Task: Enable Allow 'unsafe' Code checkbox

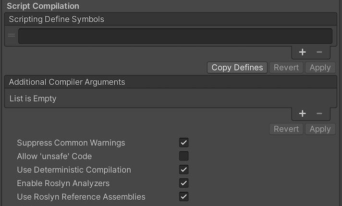Action: coord(183,156)
